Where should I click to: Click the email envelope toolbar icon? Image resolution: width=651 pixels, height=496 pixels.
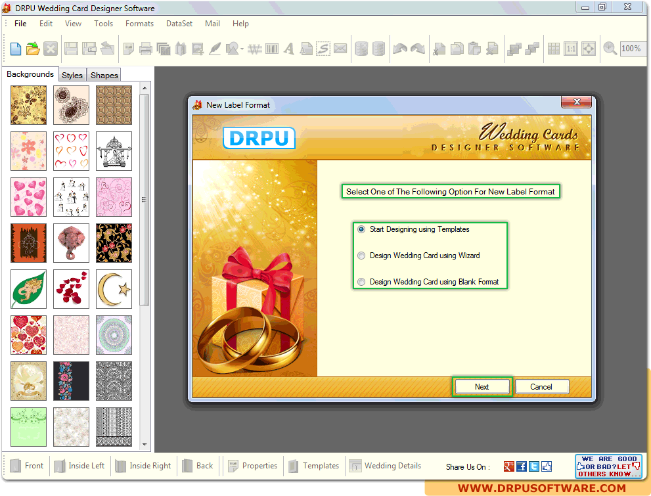(x=340, y=49)
